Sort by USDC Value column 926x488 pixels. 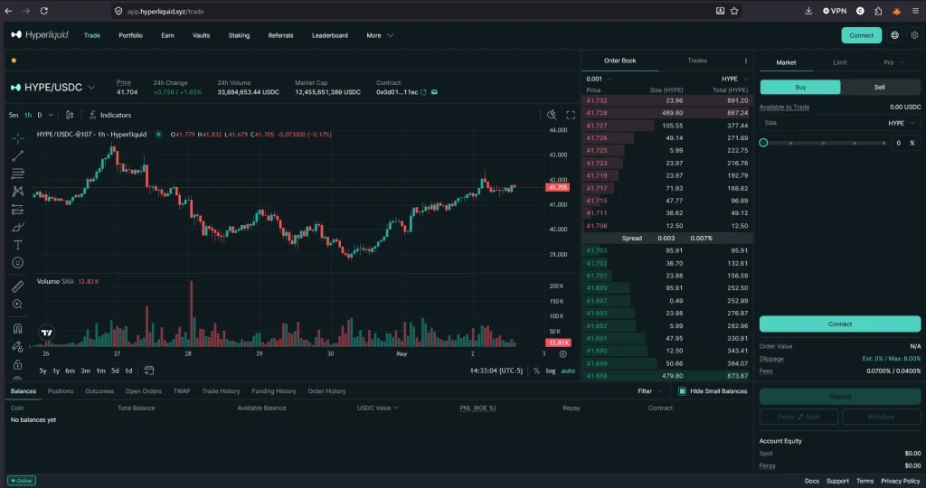click(x=377, y=408)
